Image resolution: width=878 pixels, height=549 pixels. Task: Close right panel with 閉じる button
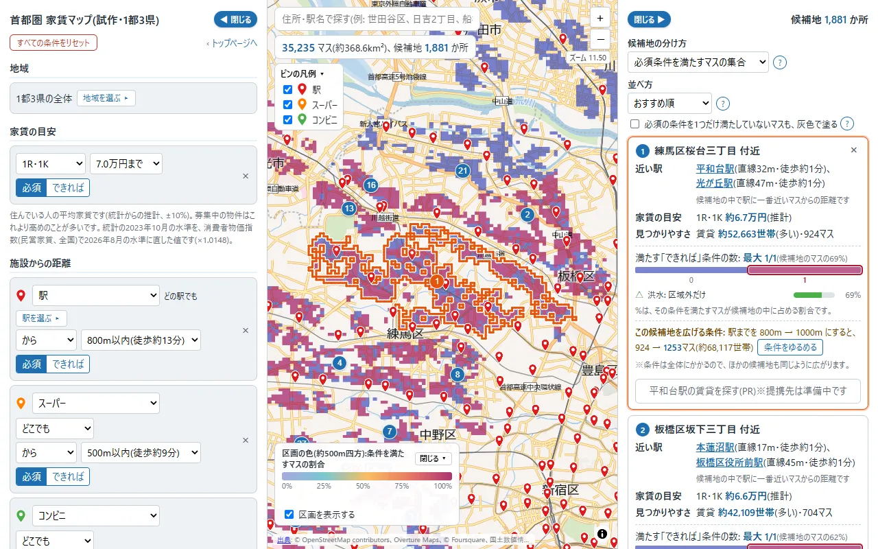click(649, 20)
